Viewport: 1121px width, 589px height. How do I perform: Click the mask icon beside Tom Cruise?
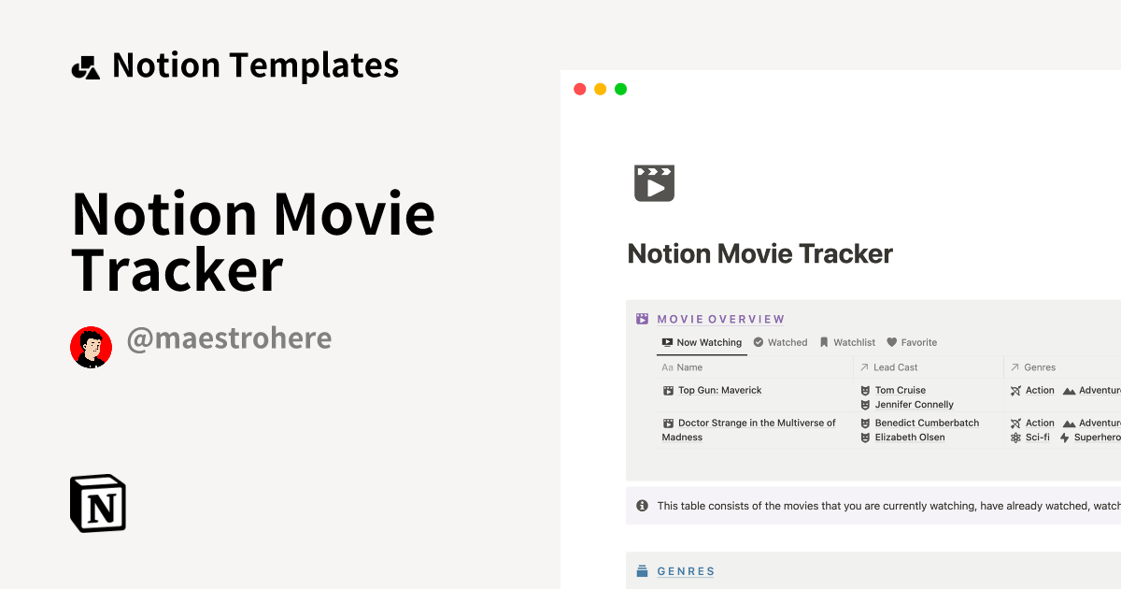tap(865, 390)
